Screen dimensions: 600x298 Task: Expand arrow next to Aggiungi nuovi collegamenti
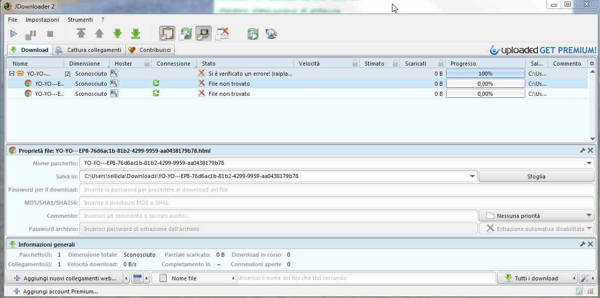click(127, 278)
